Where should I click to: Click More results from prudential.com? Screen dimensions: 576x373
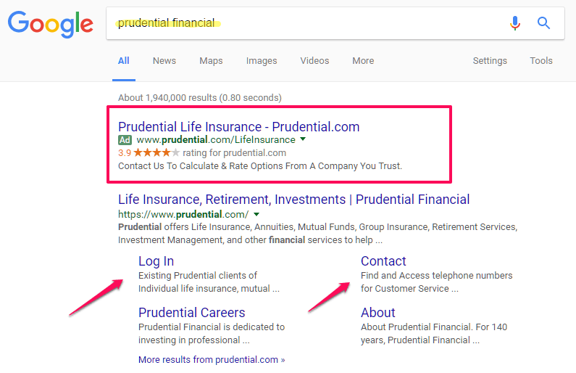tap(212, 359)
